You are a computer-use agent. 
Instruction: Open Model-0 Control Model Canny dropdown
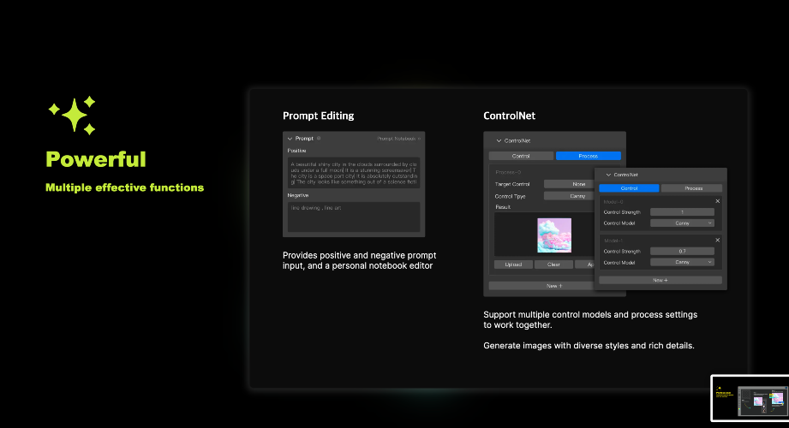(x=682, y=223)
